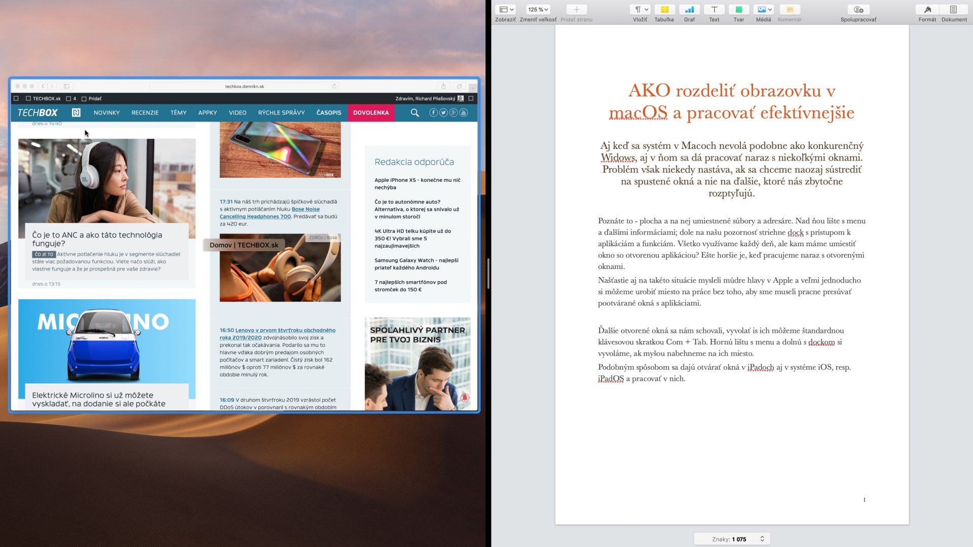Open the Formát inspector panel

pos(927,10)
